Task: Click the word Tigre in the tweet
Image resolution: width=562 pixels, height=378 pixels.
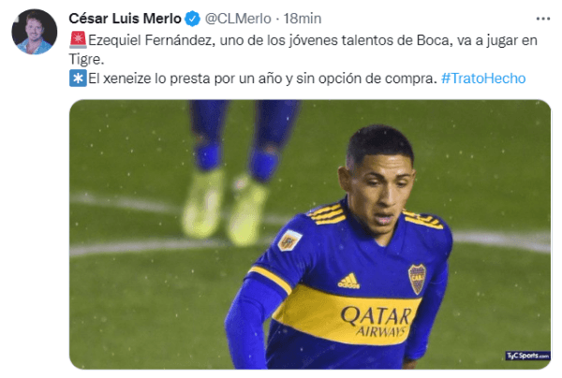Action: tap(84, 59)
